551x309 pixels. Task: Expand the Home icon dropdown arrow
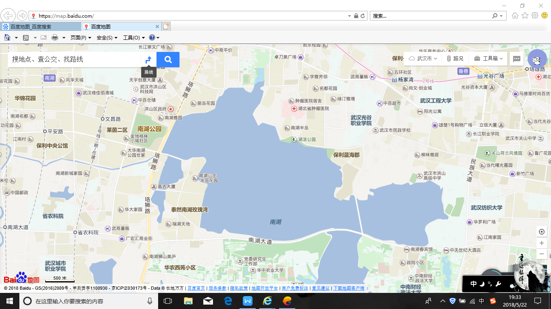[x=16, y=38]
